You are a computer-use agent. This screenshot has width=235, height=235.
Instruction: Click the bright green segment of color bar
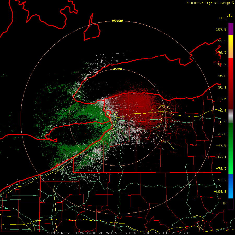click(231, 148)
